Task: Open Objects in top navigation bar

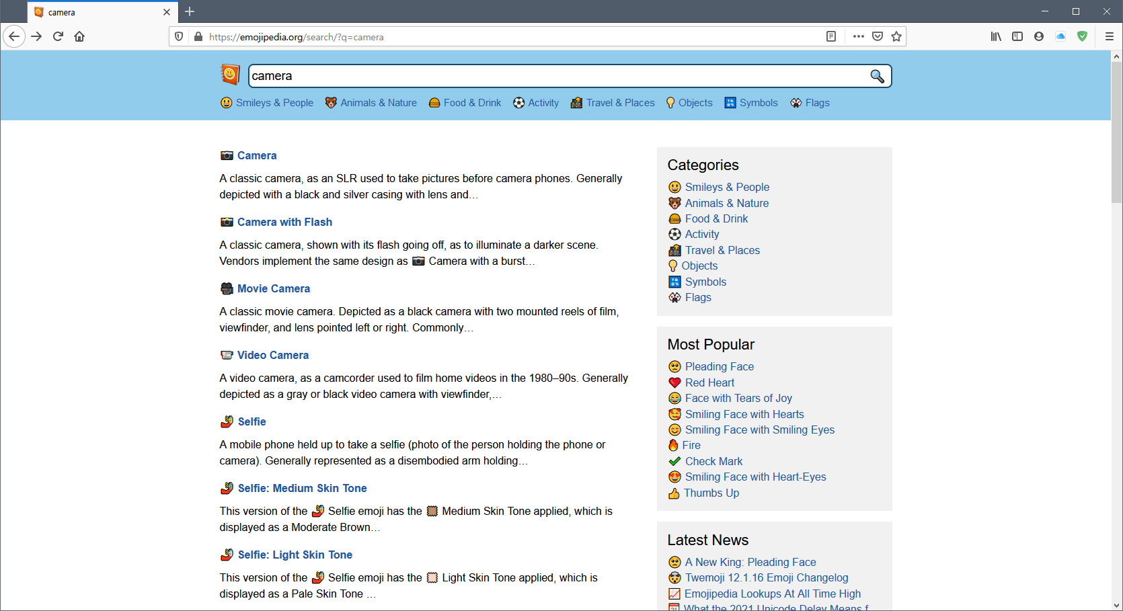Action: 689,103
